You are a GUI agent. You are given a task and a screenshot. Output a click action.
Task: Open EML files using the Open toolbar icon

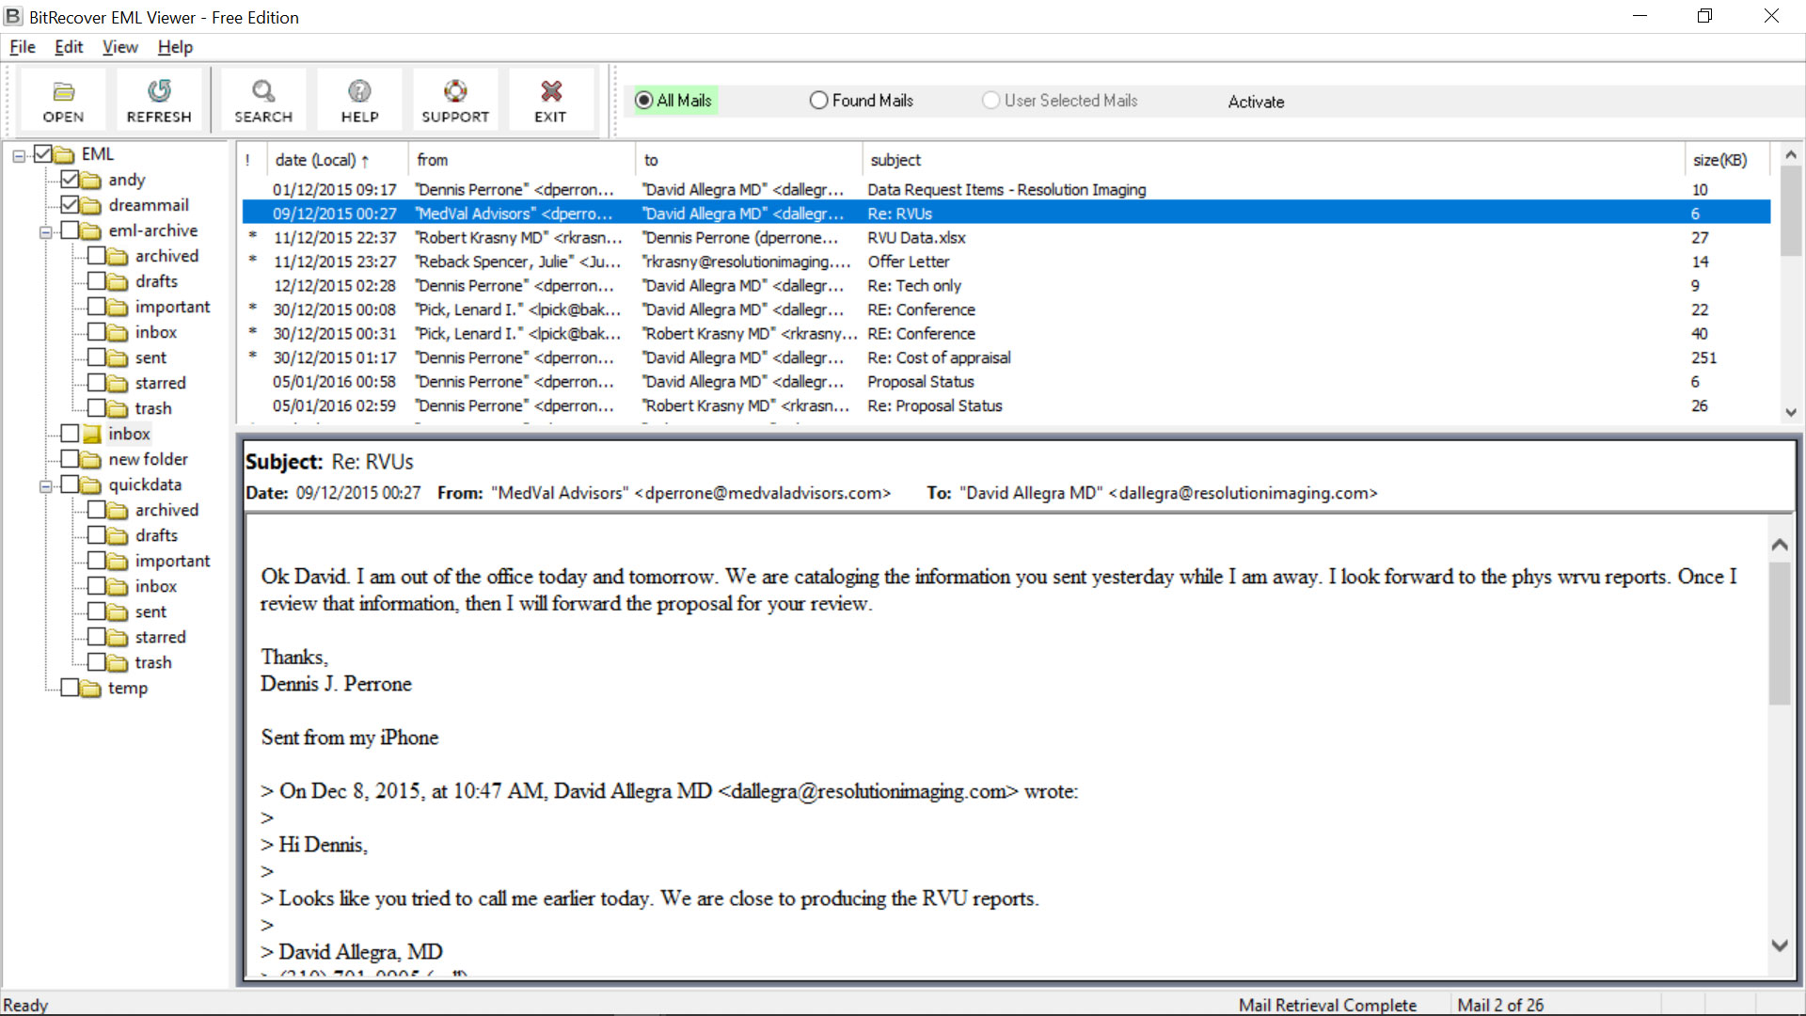[62, 99]
